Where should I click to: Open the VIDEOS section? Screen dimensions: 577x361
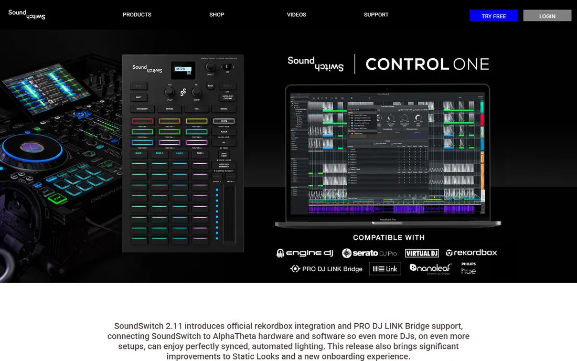pyautogui.click(x=296, y=15)
